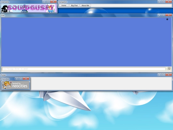The image size is (173, 130).
Task: Click the Username window title text
Action: (x=5, y=2)
